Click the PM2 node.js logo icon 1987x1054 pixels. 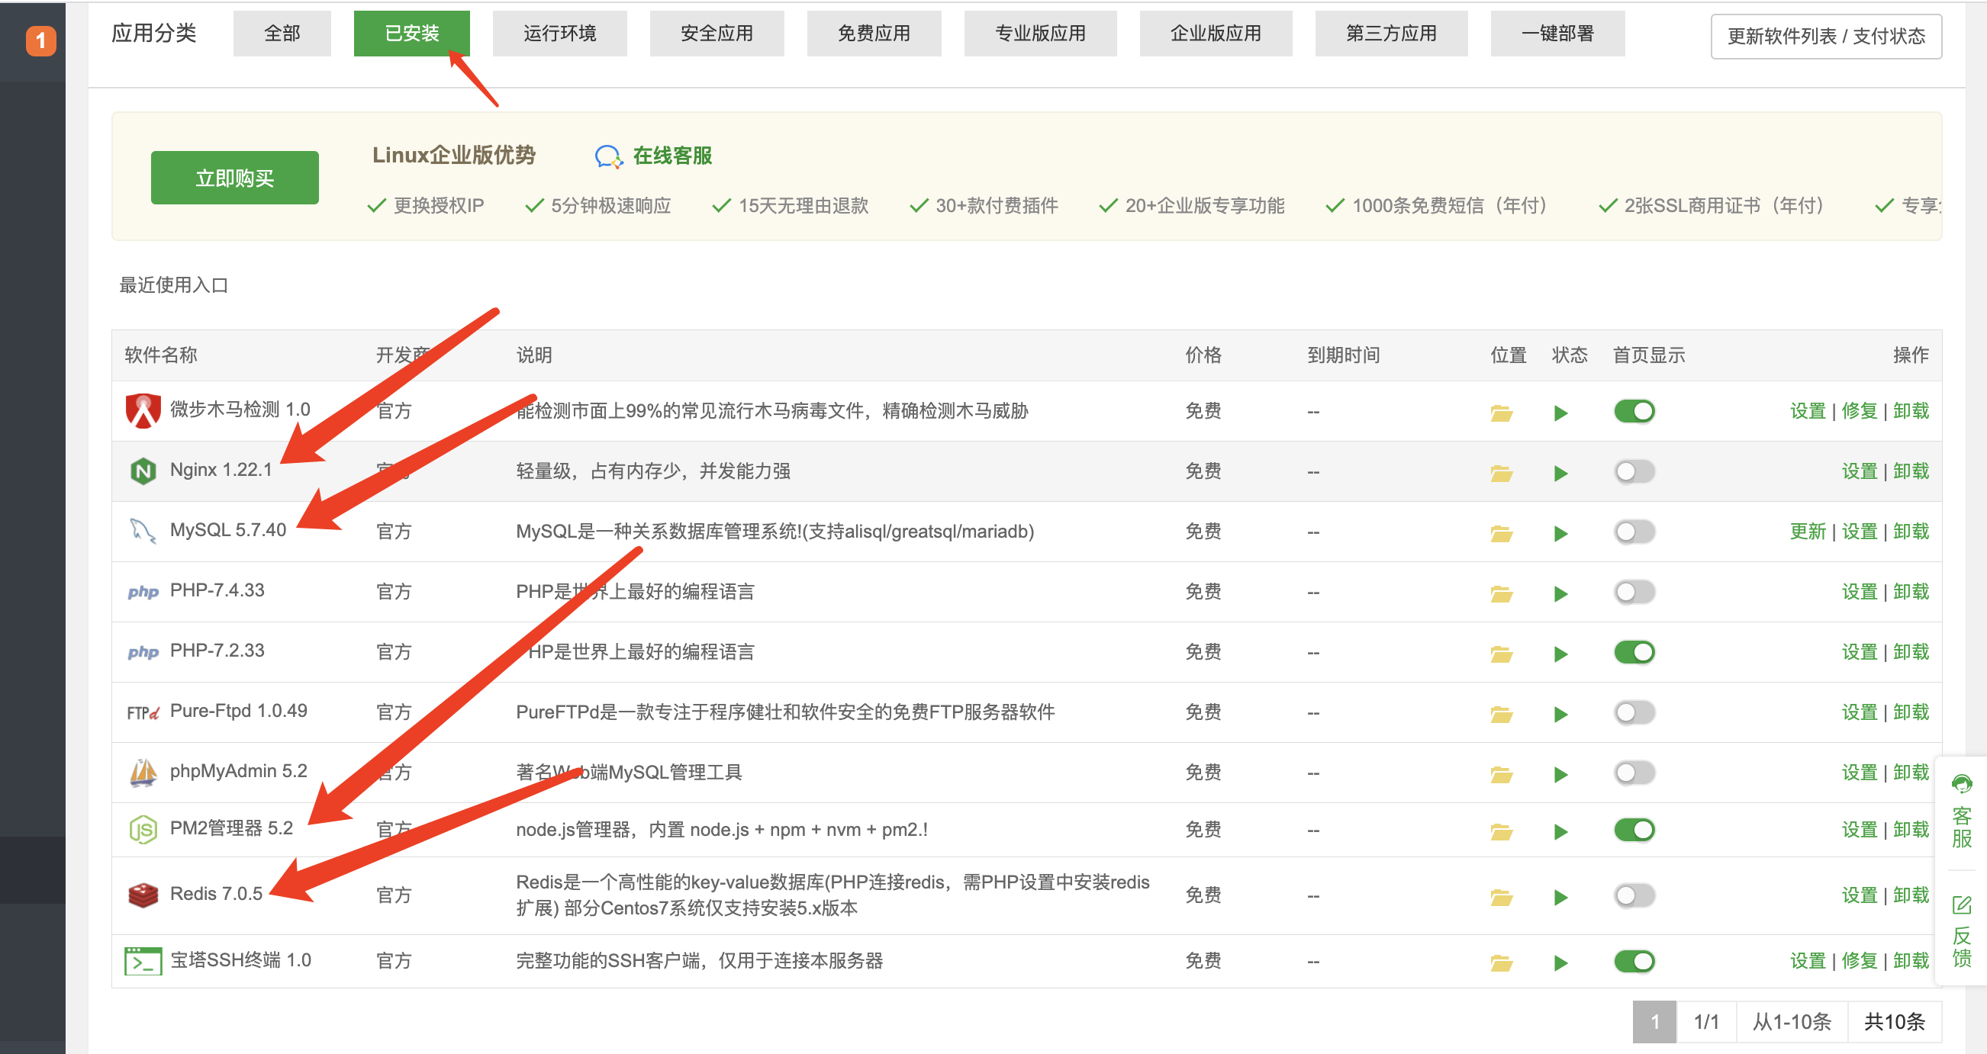click(x=143, y=829)
